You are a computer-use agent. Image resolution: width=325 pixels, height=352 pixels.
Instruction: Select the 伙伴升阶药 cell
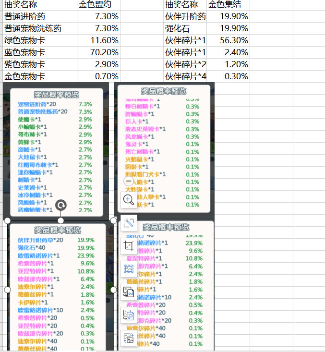pyautogui.click(x=185, y=16)
